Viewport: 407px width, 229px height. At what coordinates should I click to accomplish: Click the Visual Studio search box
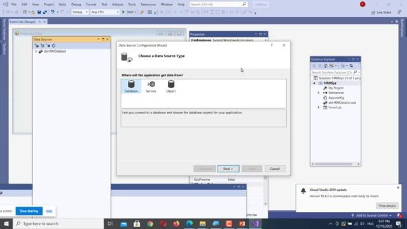click(218, 4)
